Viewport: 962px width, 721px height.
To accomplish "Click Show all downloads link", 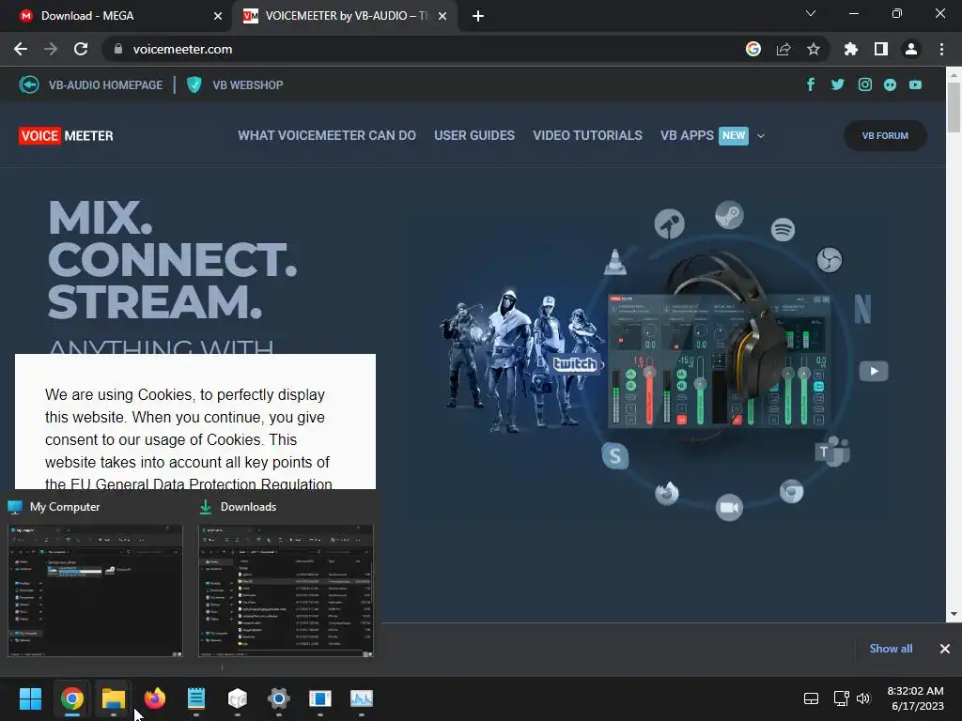I will tap(891, 648).
